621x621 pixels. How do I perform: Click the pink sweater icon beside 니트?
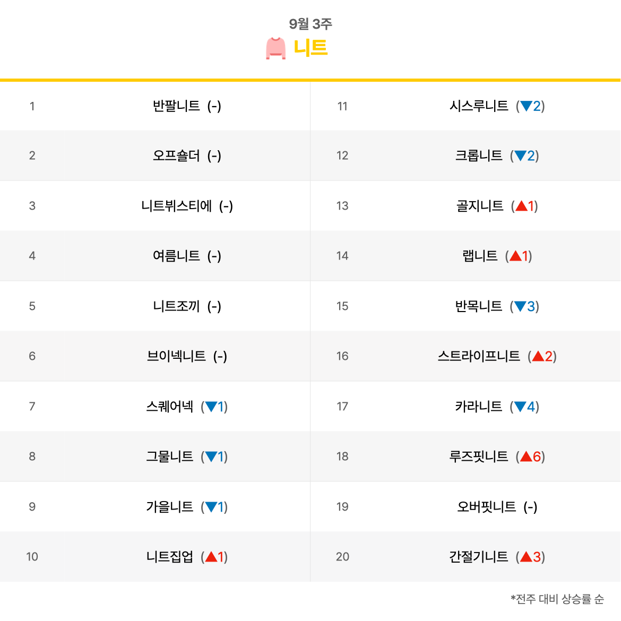click(275, 48)
